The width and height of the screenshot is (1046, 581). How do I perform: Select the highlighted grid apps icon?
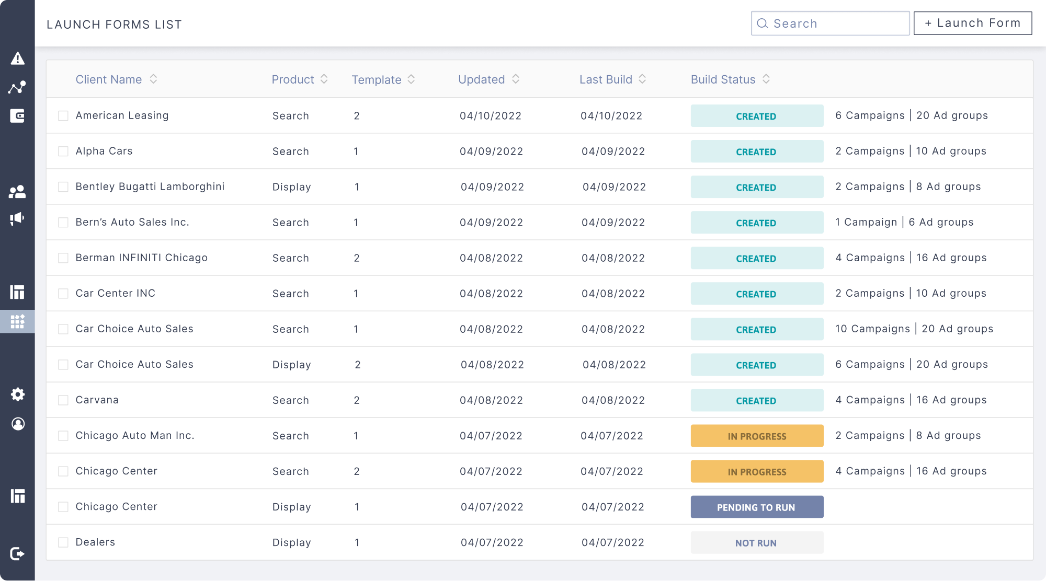coord(17,321)
